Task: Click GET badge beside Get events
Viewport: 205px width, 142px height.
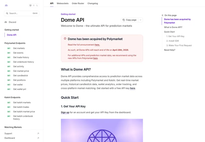Action: tap(9, 53)
